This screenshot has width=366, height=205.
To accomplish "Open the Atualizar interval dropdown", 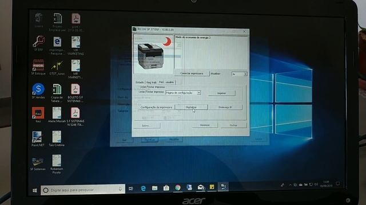I will (x=245, y=74).
